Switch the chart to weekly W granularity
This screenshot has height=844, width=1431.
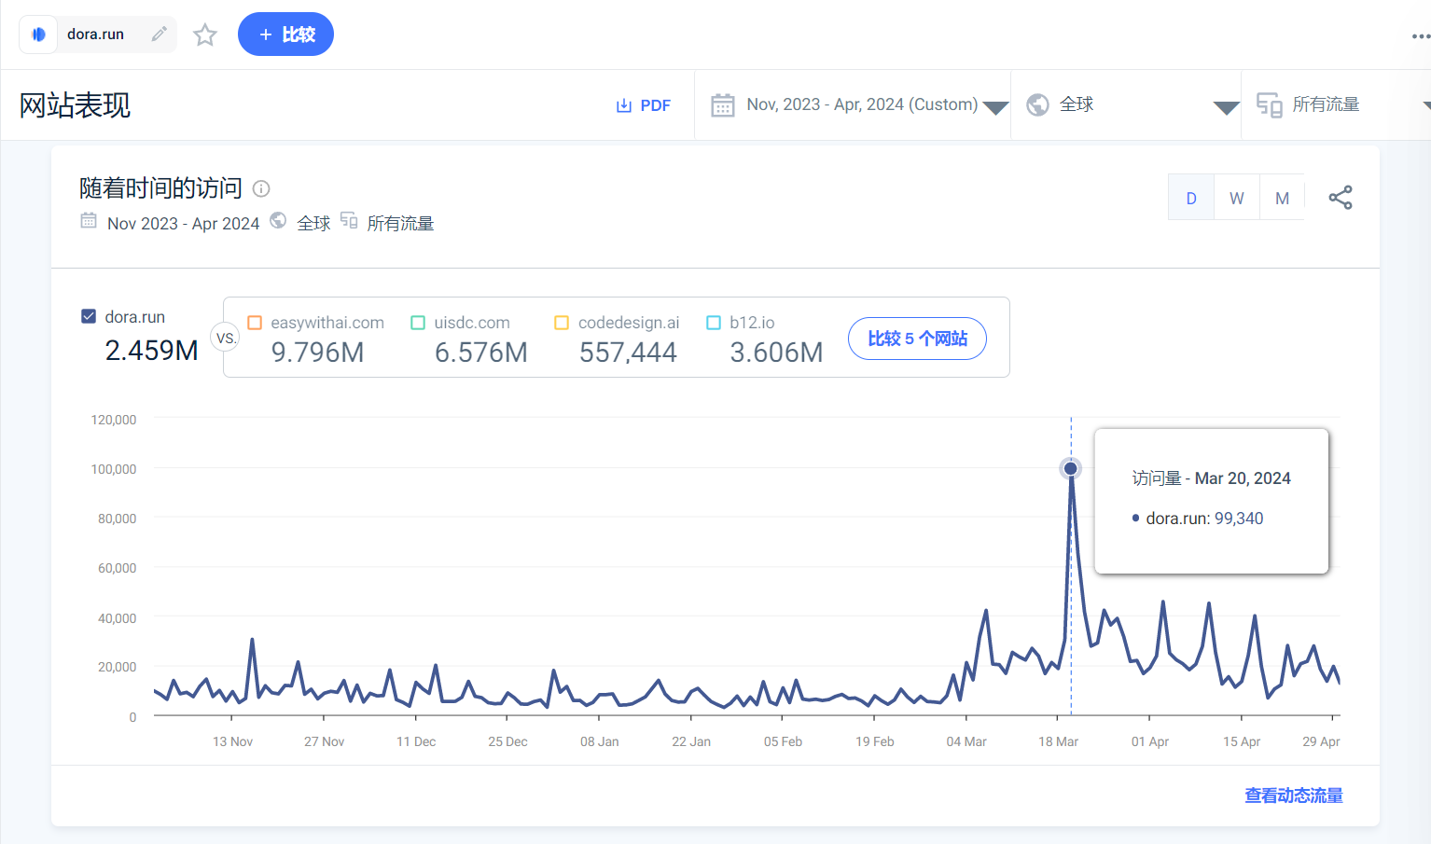(x=1237, y=198)
